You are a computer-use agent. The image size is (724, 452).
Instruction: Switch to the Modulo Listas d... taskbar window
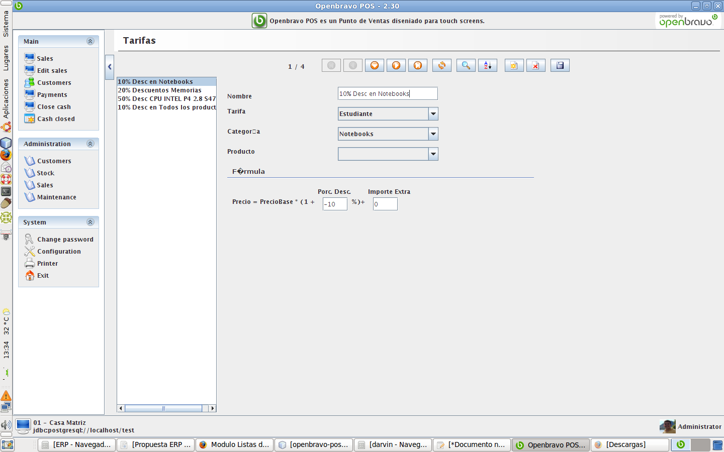[235, 444]
